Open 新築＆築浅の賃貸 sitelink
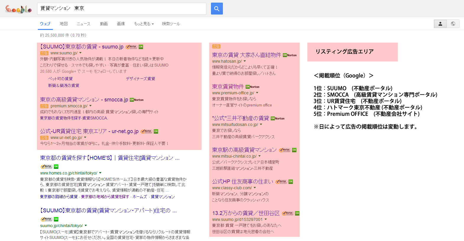This screenshot has width=464, height=241. point(64,85)
